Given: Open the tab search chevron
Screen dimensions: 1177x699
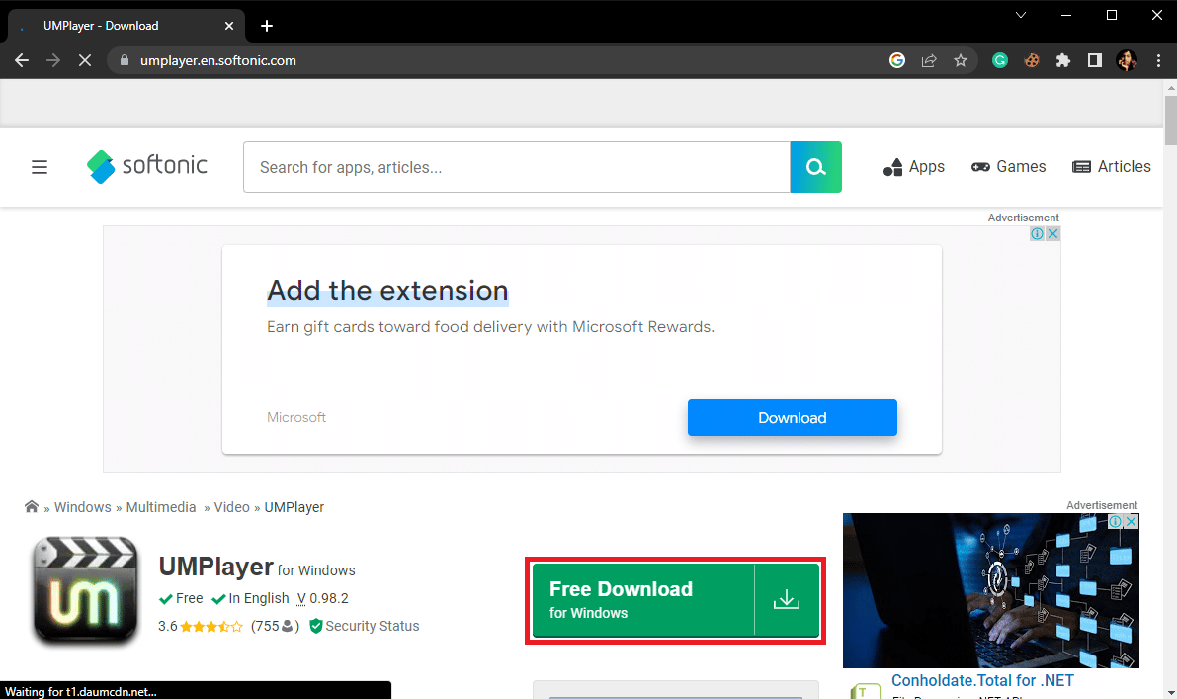Looking at the screenshot, I should point(1020,15).
